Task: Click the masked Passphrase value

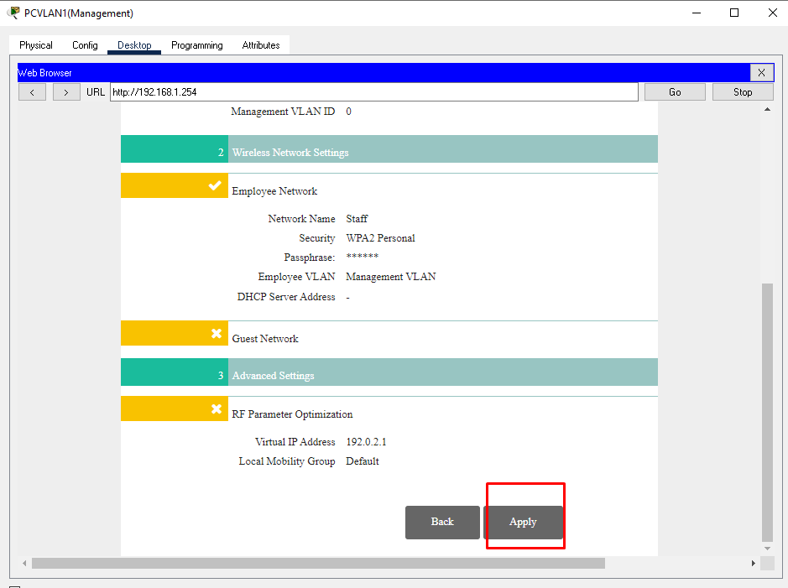Action: point(363,257)
